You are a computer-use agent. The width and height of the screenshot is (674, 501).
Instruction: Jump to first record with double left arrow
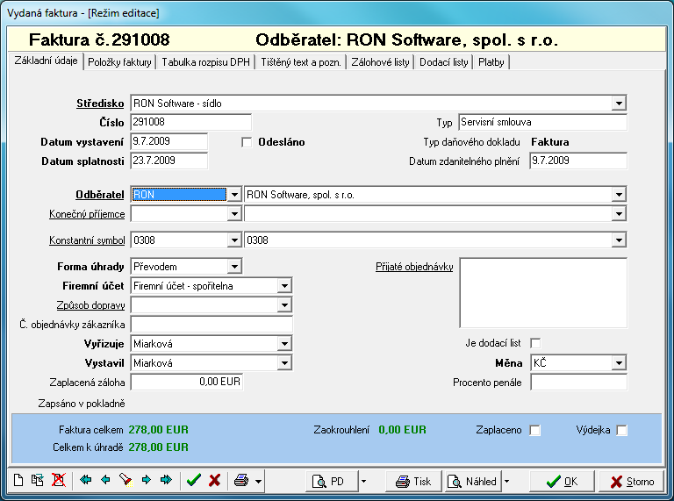coord(85,480)
